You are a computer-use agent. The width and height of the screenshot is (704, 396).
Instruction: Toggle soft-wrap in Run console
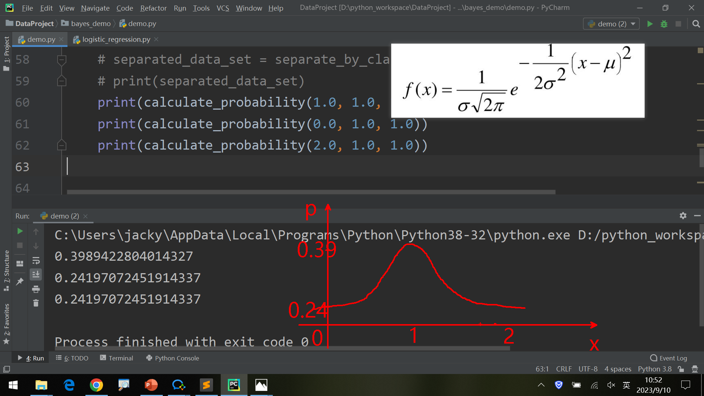[x=36, y=261]
